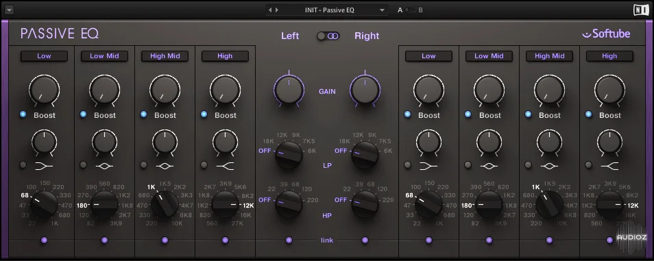The height and width of the screenshot is (261, 654).
Task: Toggle link LED under left Low band
Action: (x=44, y=240)
